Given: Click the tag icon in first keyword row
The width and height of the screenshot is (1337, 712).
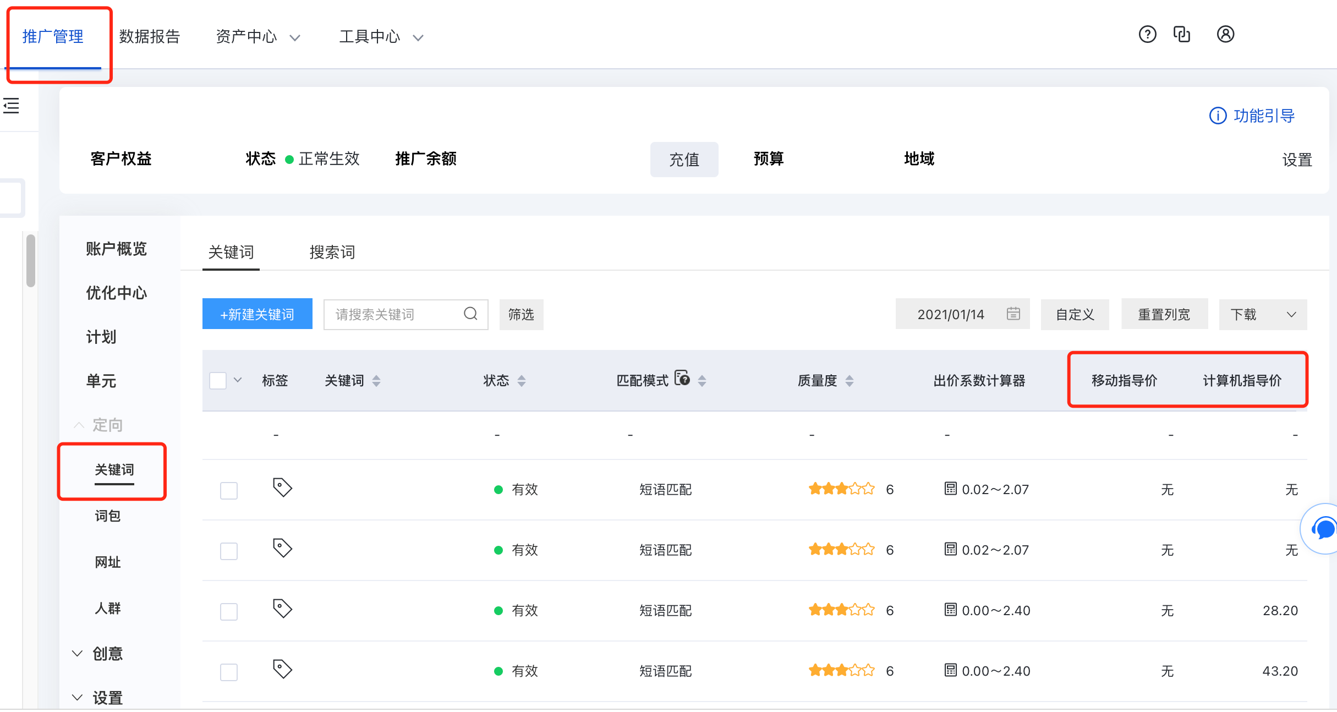Looking at the screenshot, I should [x=282, y=488].
